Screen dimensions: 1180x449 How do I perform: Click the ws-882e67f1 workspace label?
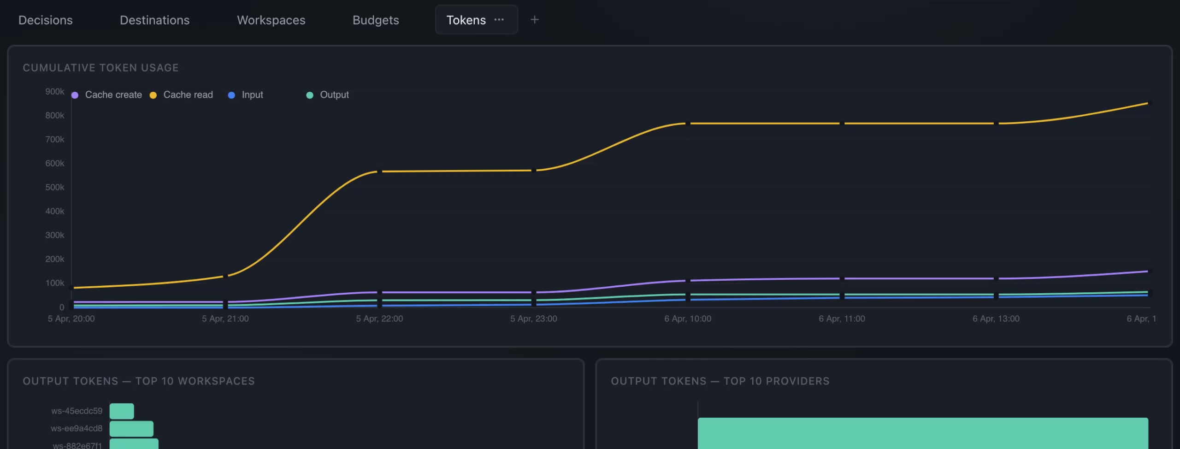[x=77, y=445]
